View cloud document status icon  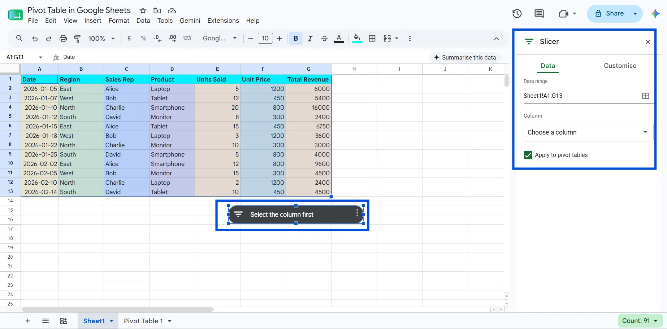point(172,10)
